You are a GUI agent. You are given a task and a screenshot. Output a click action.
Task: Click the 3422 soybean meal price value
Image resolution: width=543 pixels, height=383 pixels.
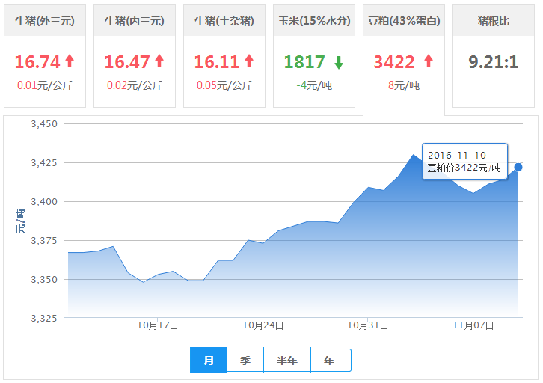point(394,62)
